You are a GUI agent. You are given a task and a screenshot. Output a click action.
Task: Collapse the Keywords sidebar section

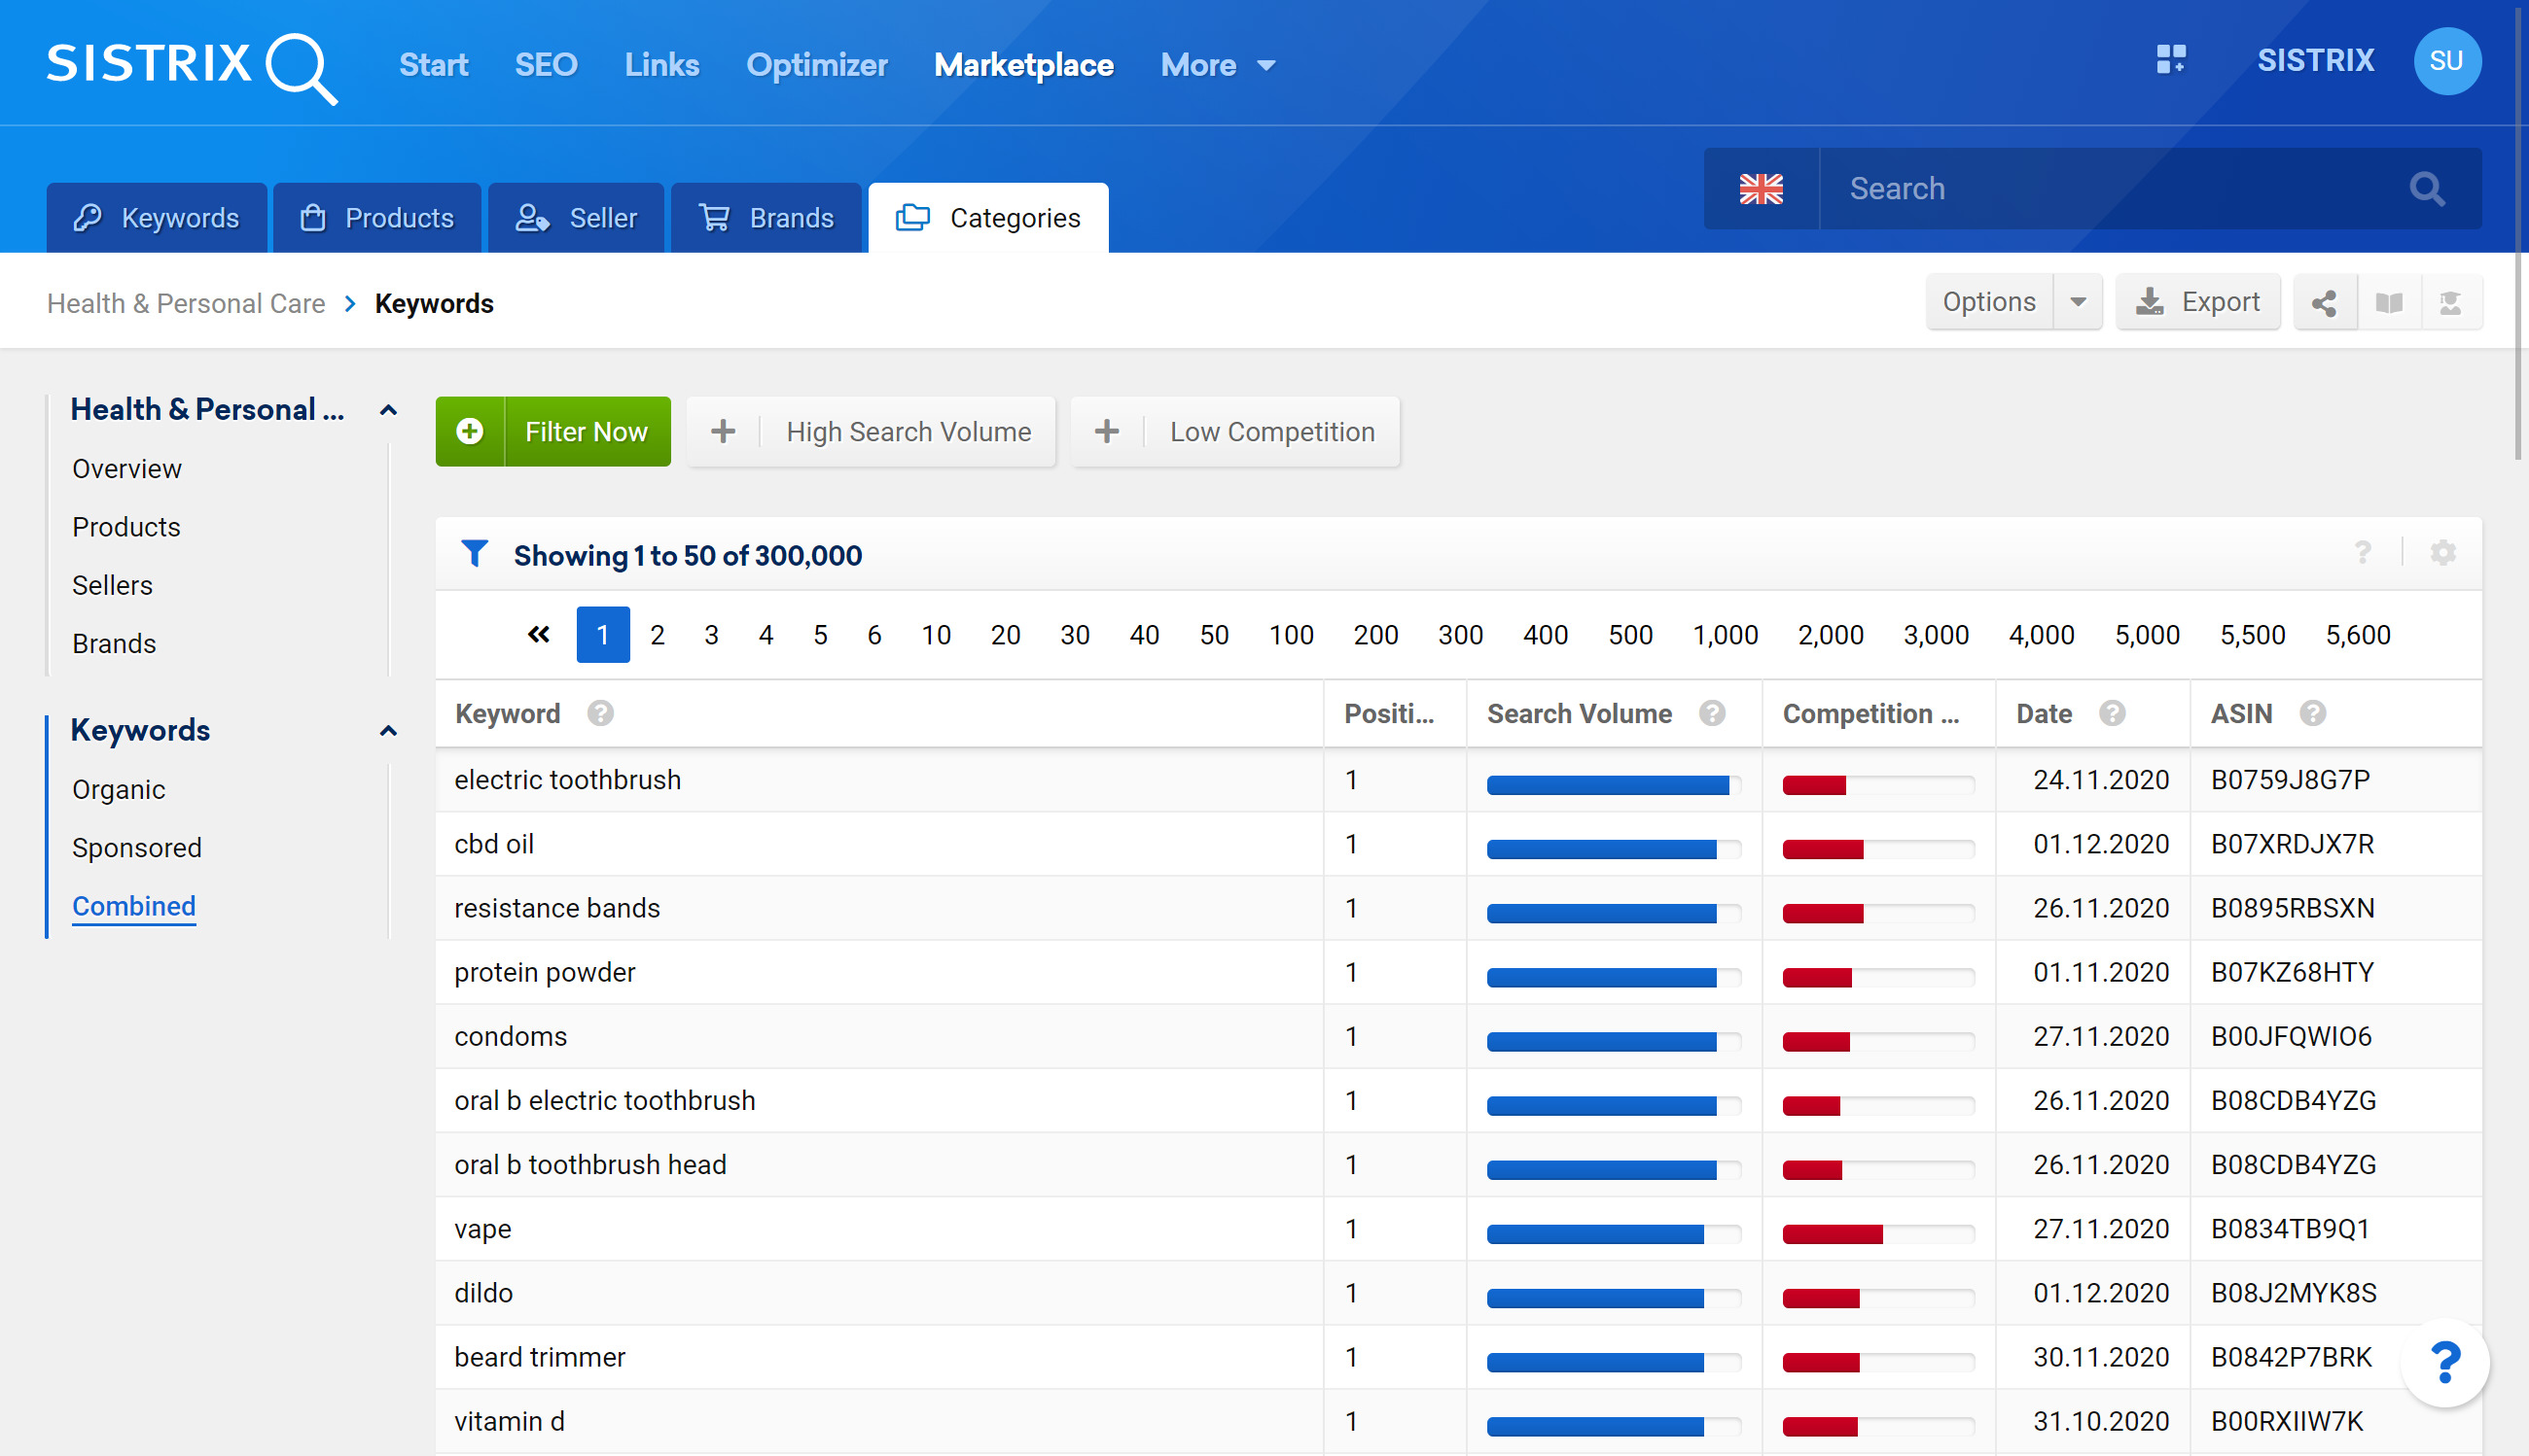(x=388, y=731)
